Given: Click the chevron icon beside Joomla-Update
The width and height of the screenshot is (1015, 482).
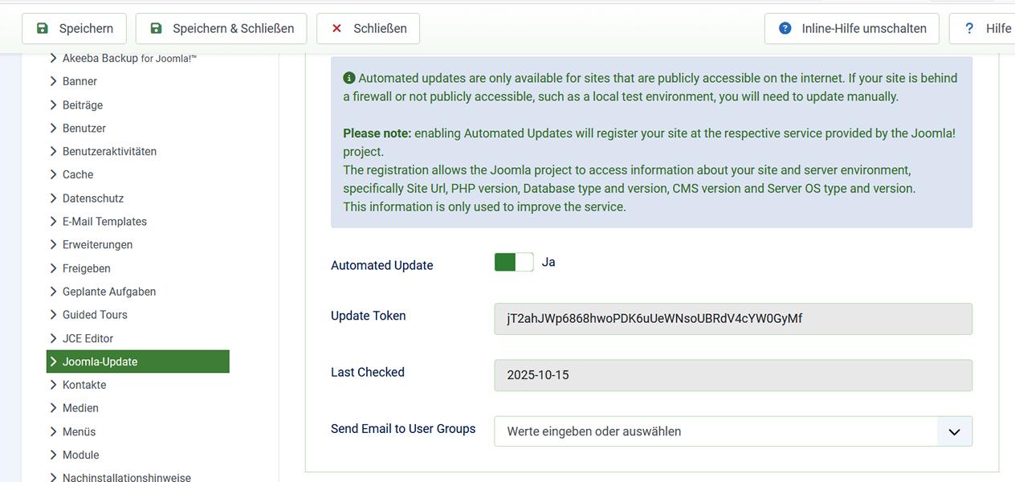Looking at the screenshot, I should [x=54, y=361].
